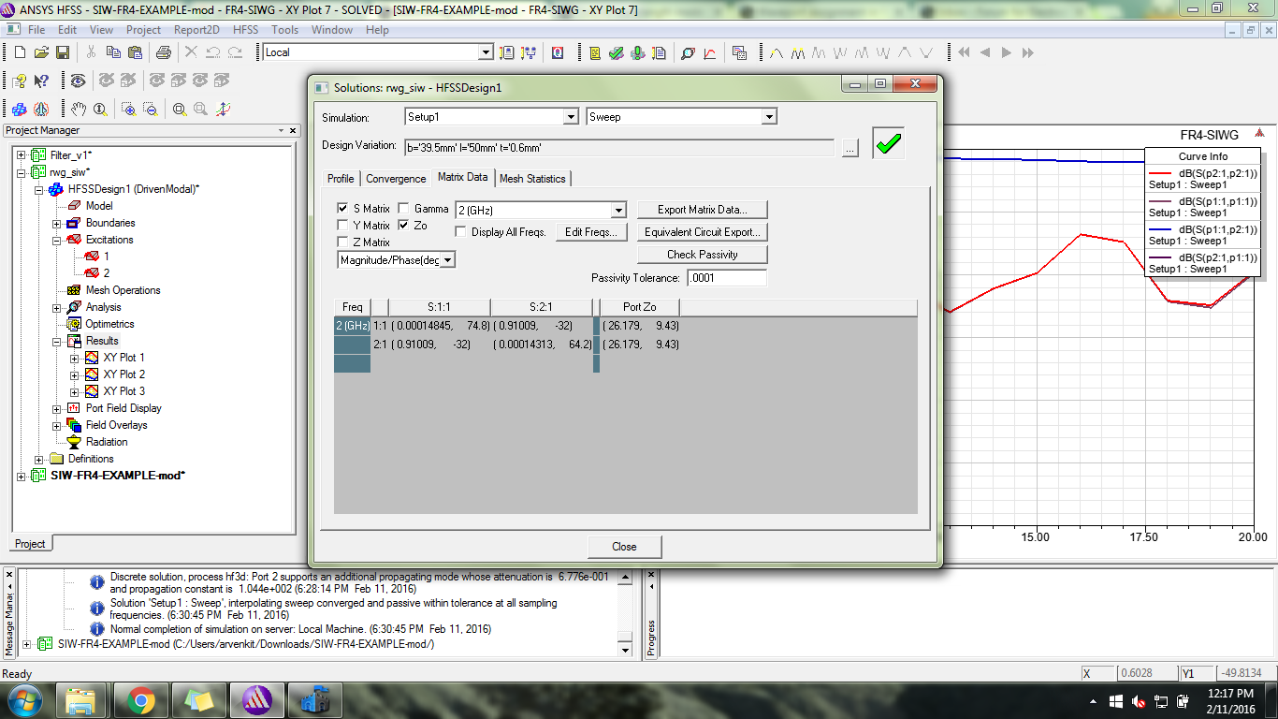Uncheck the S Matrix checkbox
This screenshot has width=1278, height=719.
342,209
